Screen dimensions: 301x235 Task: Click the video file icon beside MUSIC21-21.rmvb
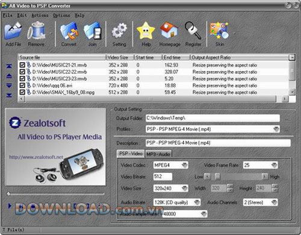(29, 65)
